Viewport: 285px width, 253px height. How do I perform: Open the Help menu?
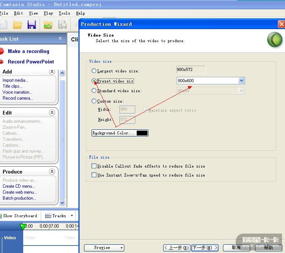(x=80, y=13)
